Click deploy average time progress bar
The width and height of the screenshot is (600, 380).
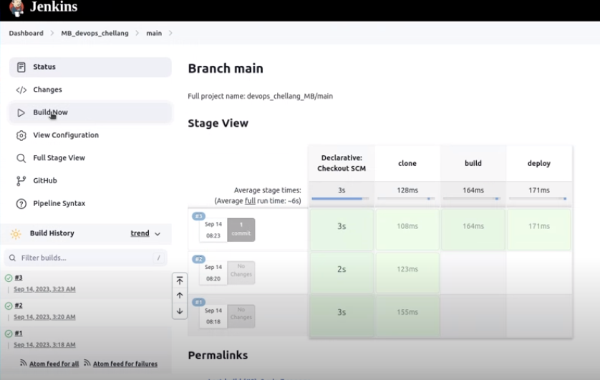coord(538,199)
